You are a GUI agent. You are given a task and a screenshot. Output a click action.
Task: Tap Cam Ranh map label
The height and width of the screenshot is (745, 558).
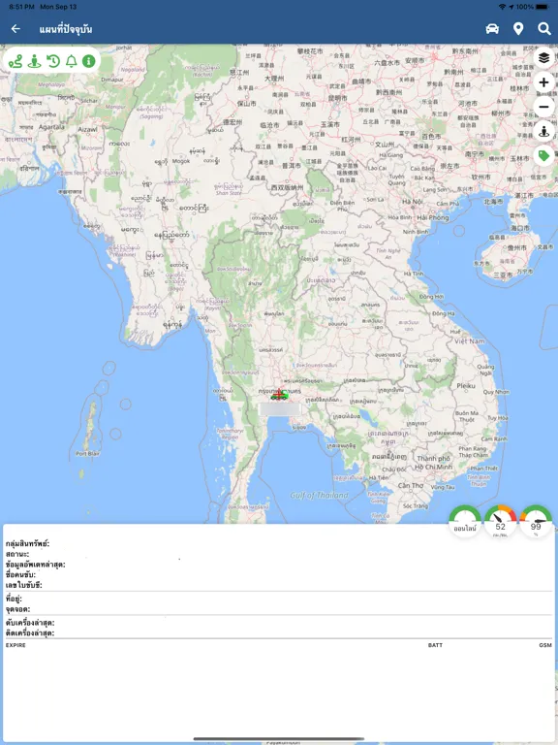(x=494, y=439)
